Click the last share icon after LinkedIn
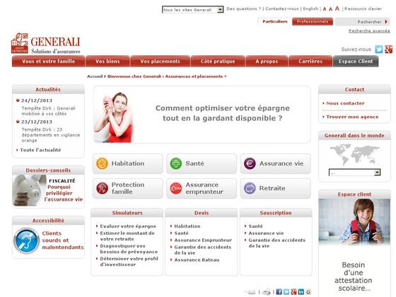The width and height of the screenshot is (396, 297). coord(308,291)
